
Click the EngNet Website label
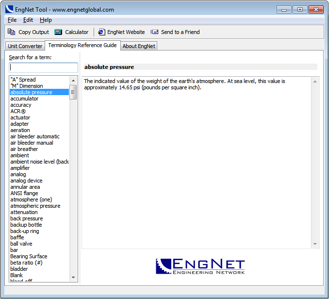point(126,32)
